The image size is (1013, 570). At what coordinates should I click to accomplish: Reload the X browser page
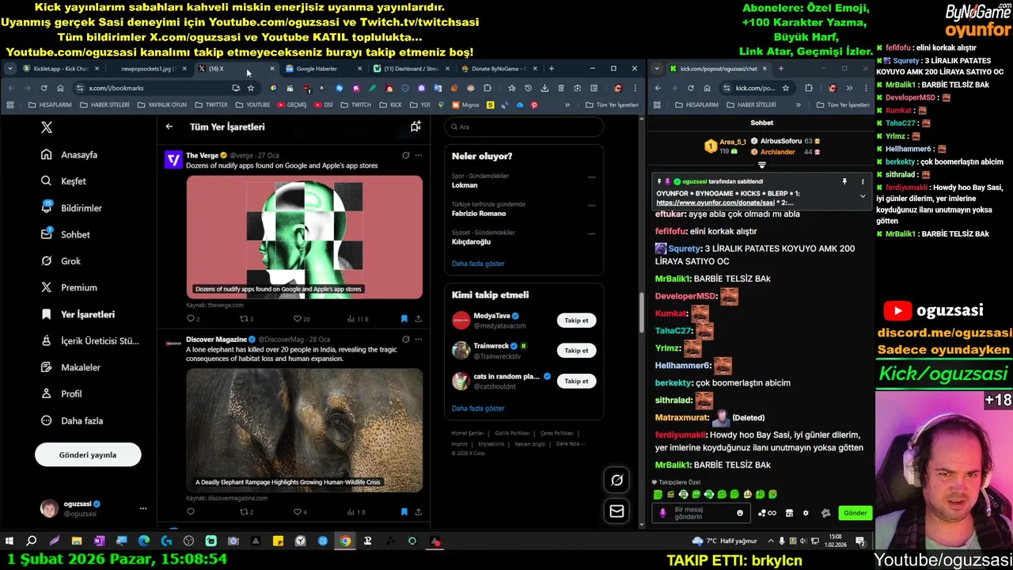tap(44, 88)
